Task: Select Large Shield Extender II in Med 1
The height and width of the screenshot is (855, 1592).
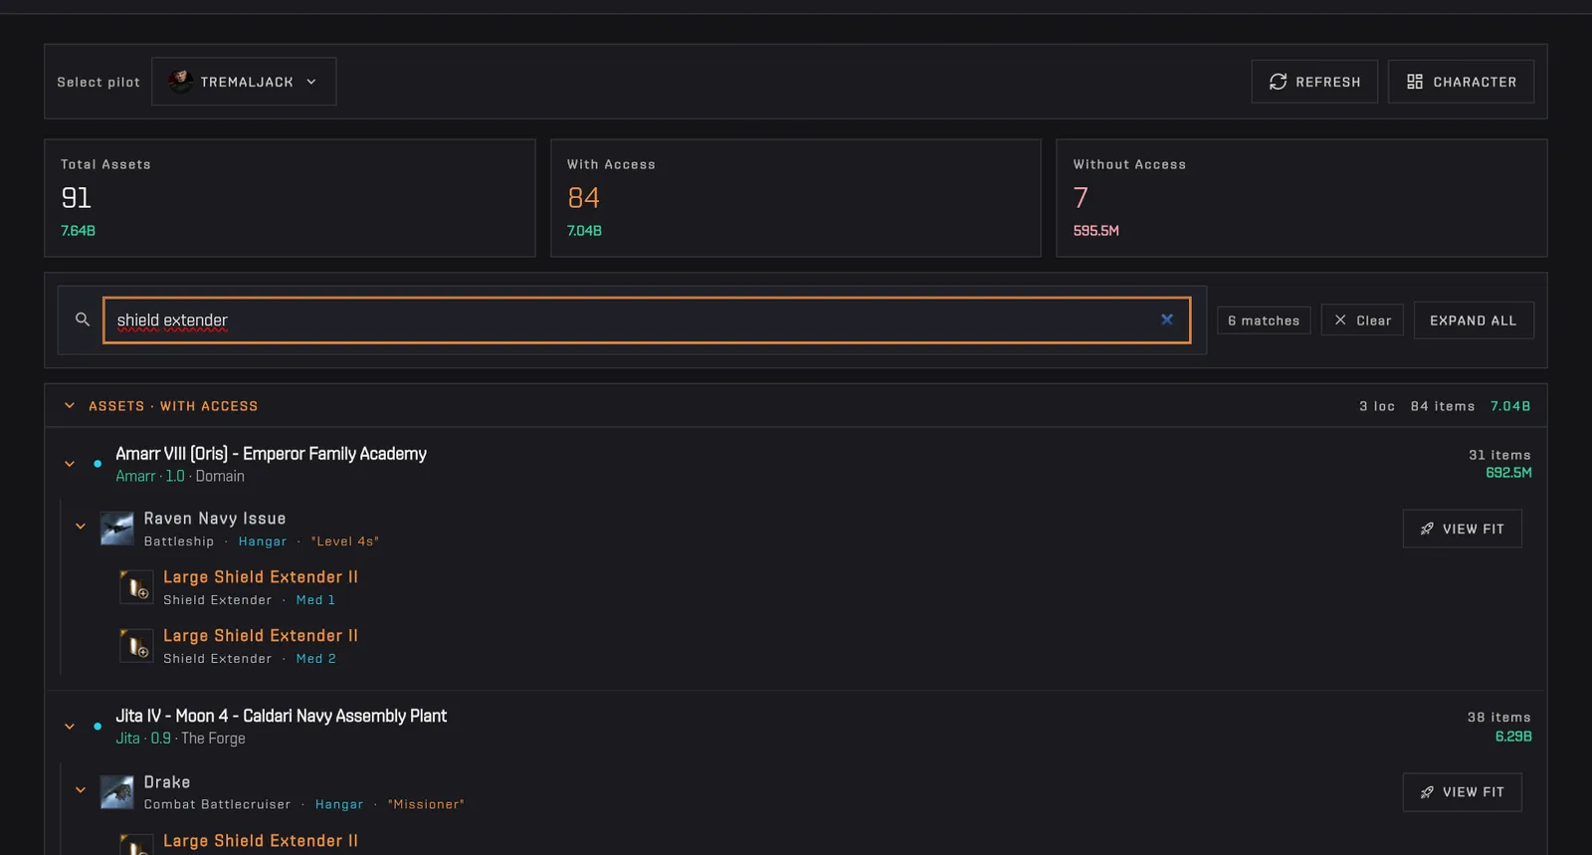Action: (261, 577)
